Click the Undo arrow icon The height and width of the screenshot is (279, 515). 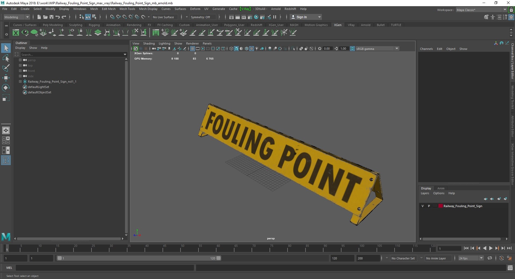click(57, 17)
